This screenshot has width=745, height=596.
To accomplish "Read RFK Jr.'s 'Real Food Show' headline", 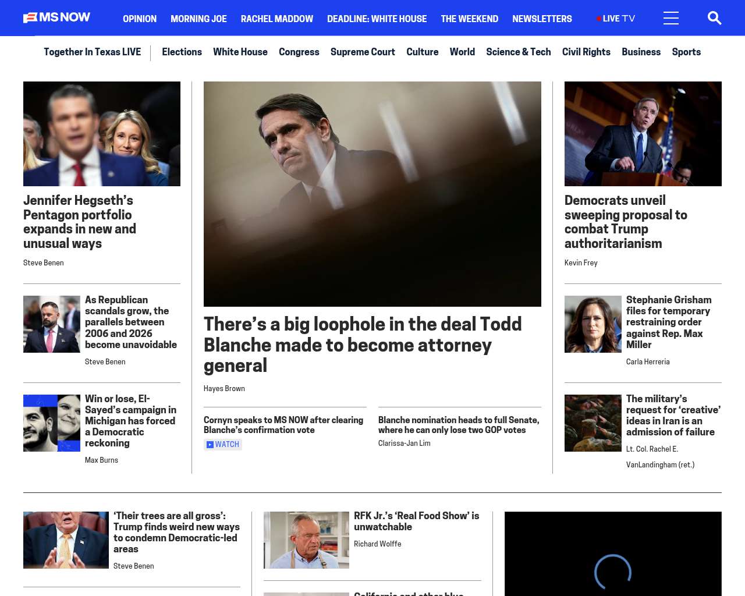I will (x=417, y=521).
